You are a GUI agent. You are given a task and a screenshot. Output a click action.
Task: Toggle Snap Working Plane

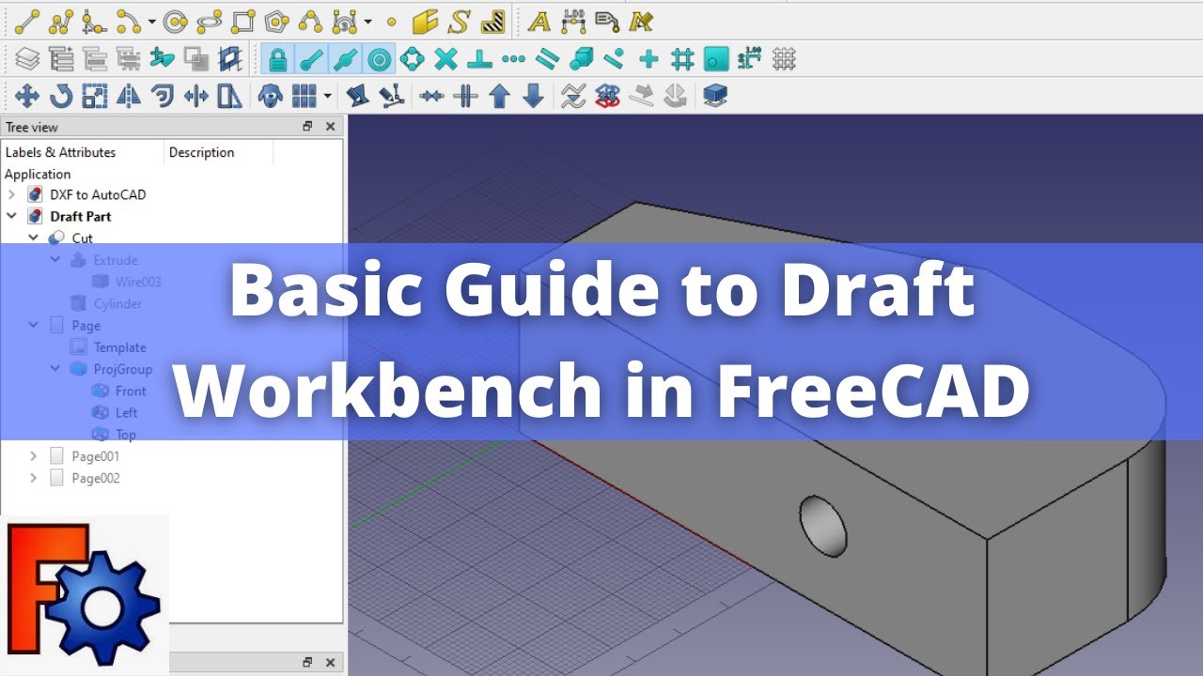[x=716, y=59]
